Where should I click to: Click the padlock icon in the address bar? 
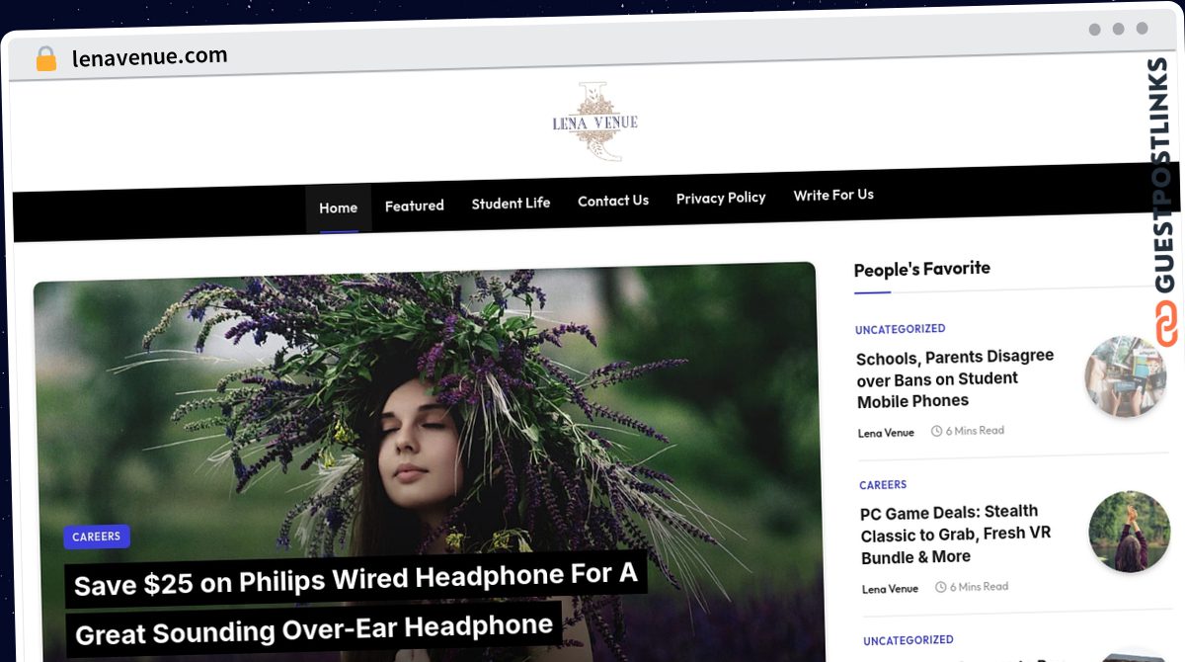(46, 59)
